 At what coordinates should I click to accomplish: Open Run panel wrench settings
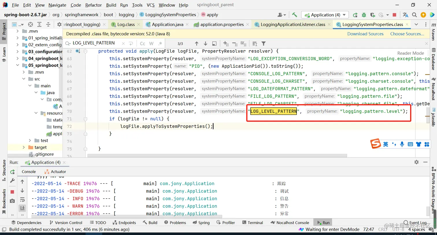pyautogui.click(x=12, y=181)
